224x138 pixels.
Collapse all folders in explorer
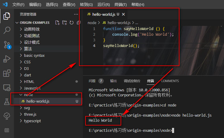[78, 23]
